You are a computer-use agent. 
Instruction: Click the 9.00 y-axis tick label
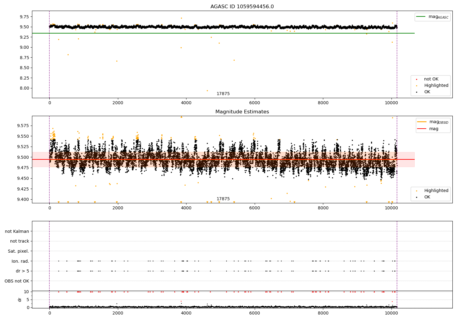[x=24, y=47]
